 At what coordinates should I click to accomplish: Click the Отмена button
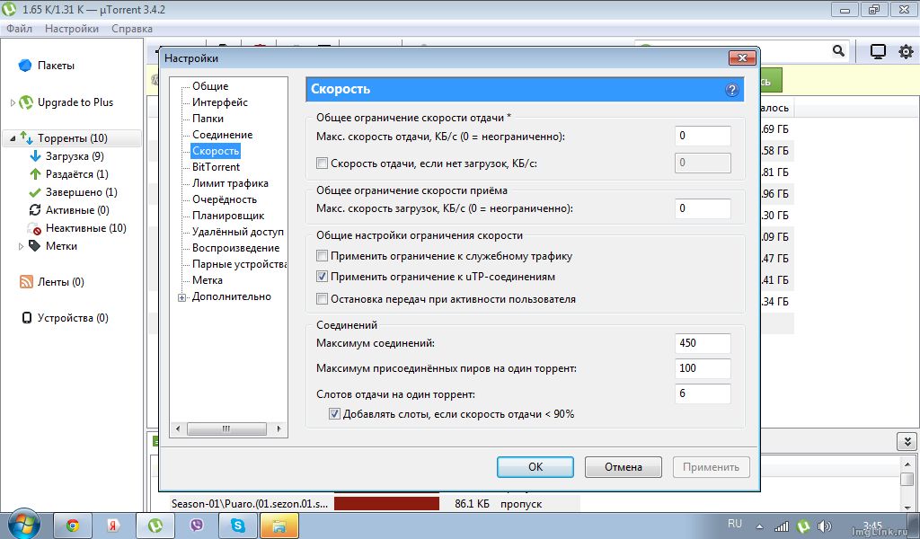624,467
